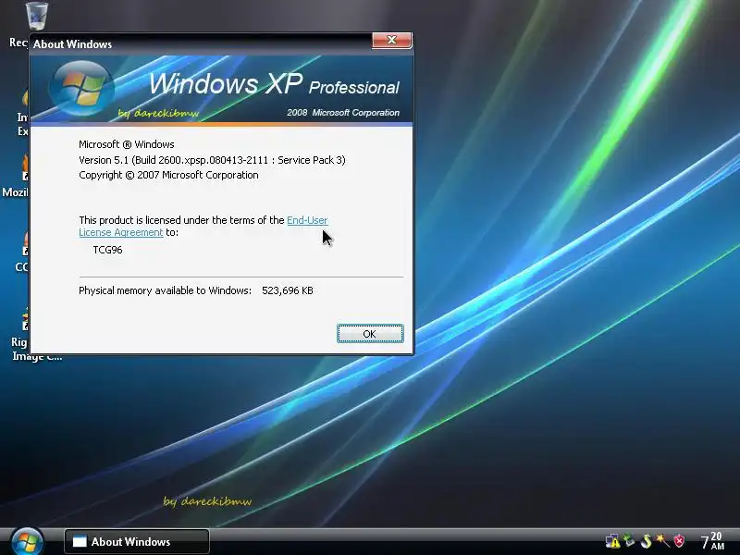740x555 pixels.
Task: Click the magic wand tray icon
Action: [662, 540]
